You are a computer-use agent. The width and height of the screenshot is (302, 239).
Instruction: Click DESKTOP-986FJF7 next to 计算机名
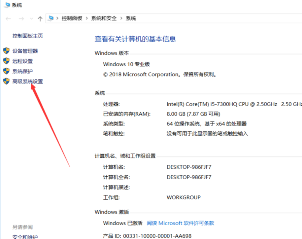click(189, 167)
